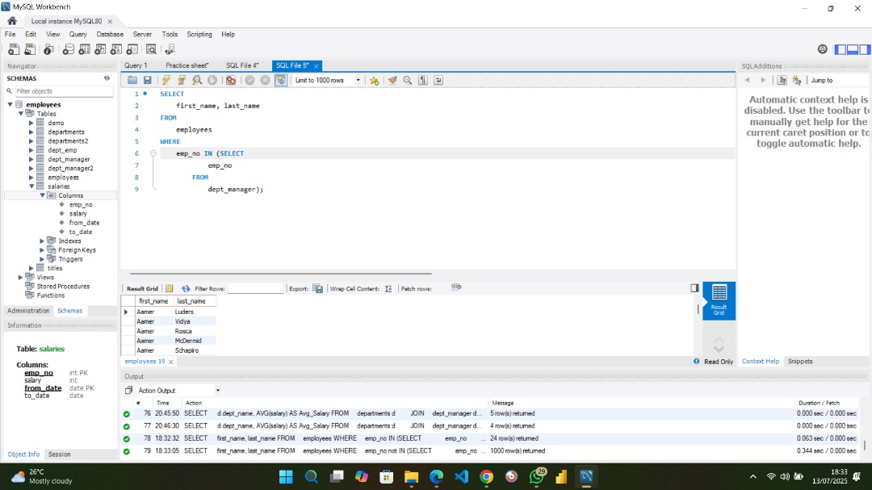The height and width of the screenshot is (490, 872).
Task: Execute the full SQL script with lightning bolt
Action: pos(166,80)
